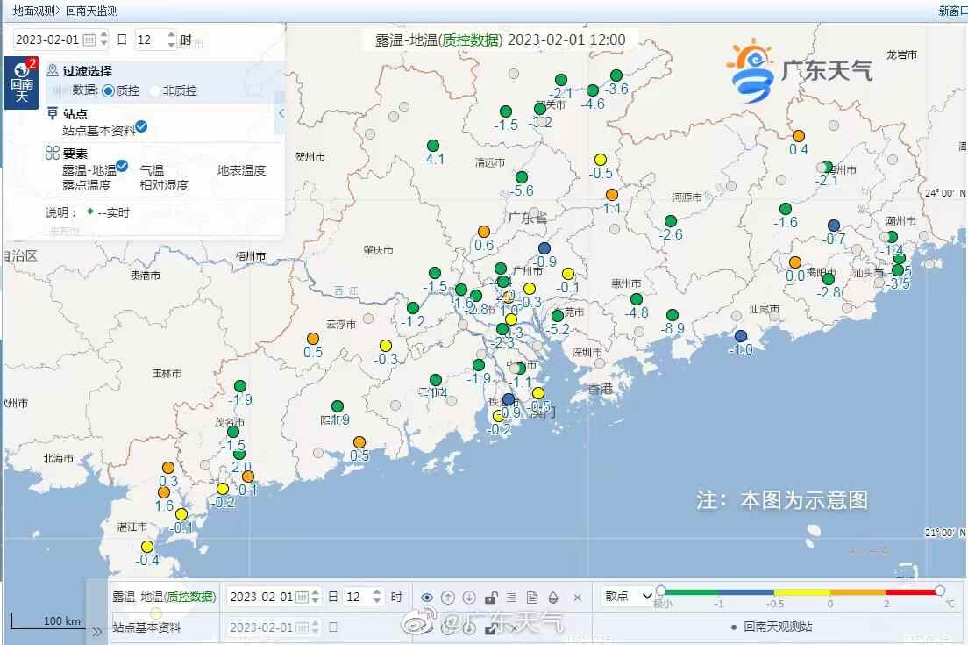Select the 相对湿度 element option
968x645 pixels.
tap(164, 185)
